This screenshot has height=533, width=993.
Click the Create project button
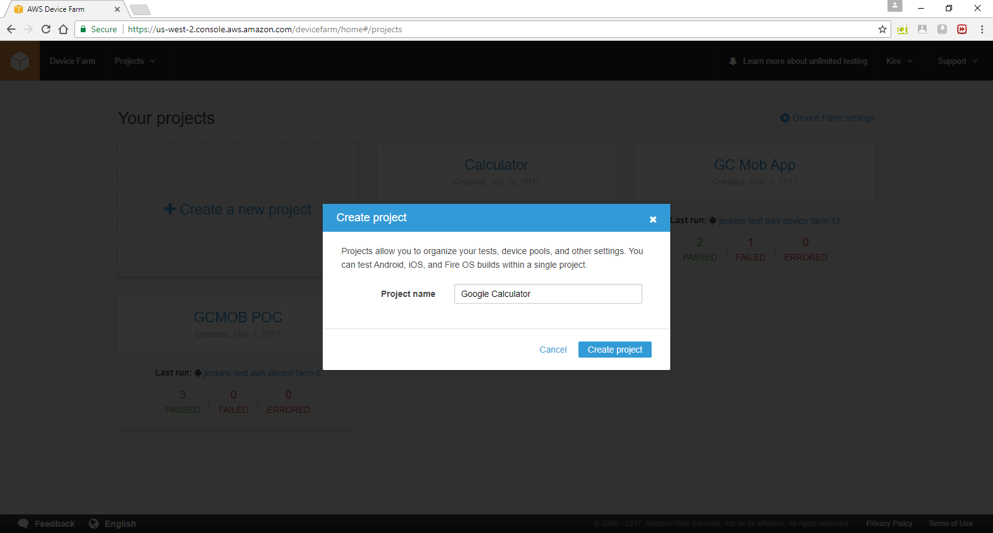pyautogui.click(x=615, y=350)
